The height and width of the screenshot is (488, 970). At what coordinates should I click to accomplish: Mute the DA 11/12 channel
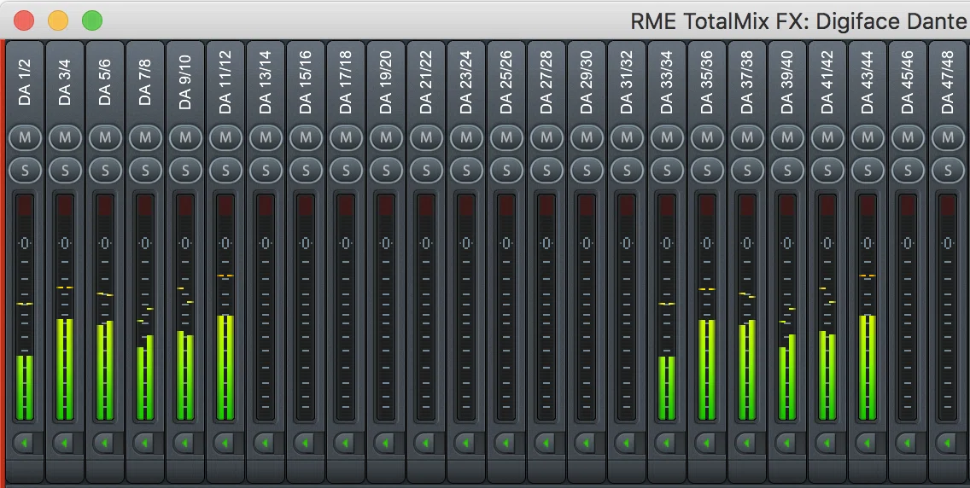click(225, 137)
